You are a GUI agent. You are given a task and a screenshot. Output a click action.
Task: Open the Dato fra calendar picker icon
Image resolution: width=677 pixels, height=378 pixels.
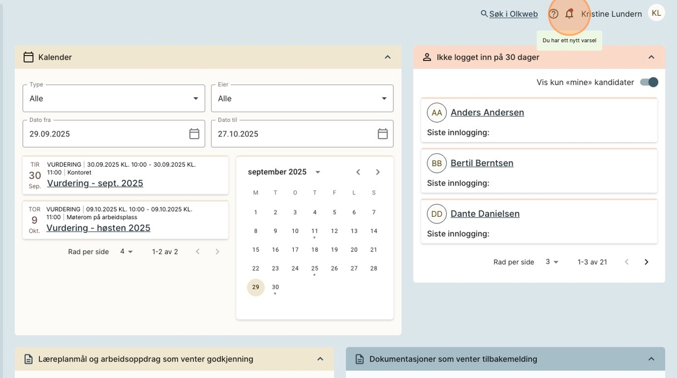pyautogui.click(x=194, y=134)
